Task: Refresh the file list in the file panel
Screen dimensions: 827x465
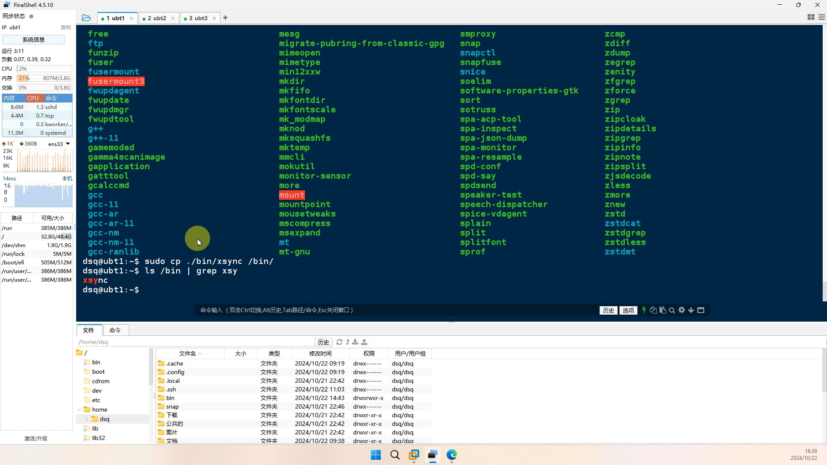Action: (339, 342)
